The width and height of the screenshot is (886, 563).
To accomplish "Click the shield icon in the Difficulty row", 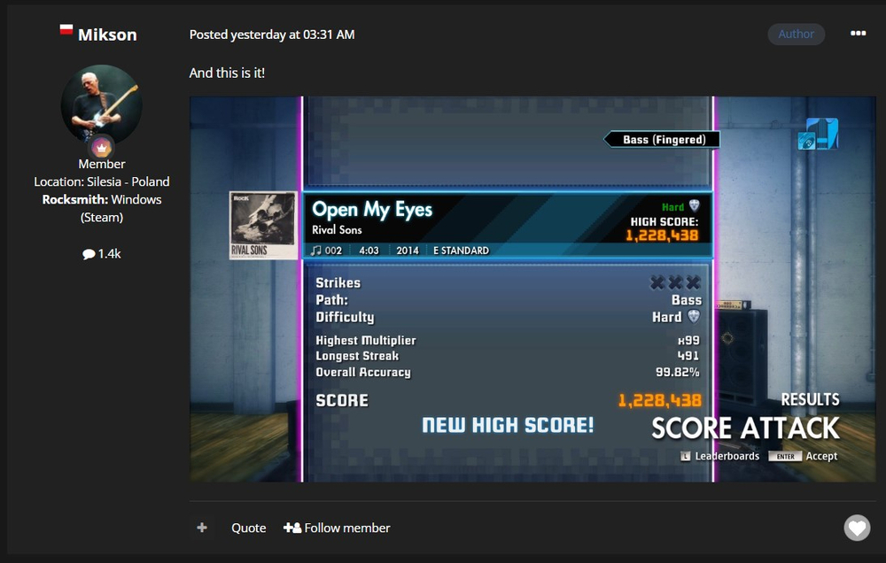I will pos(694,317).
